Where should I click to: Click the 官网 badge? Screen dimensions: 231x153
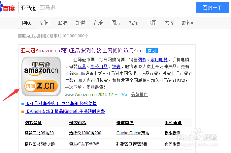coord(152,51)
